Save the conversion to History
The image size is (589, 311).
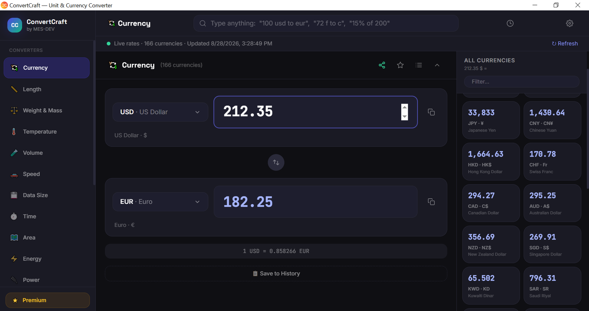point(276,273)
